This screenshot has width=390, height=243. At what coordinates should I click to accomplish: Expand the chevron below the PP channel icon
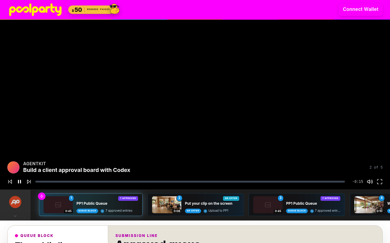click(15, 216)
